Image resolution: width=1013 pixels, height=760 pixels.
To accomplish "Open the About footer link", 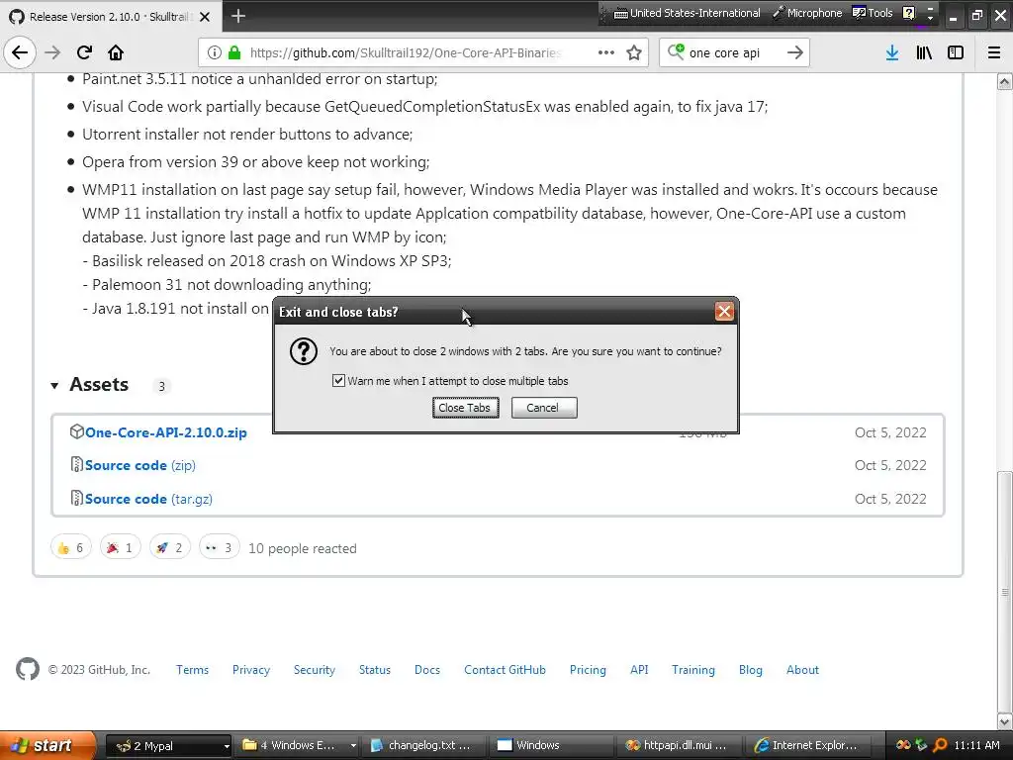I will (802, 670).
